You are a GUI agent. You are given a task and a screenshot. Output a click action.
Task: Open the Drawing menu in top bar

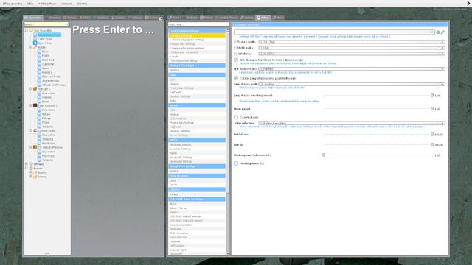point(82,4)
